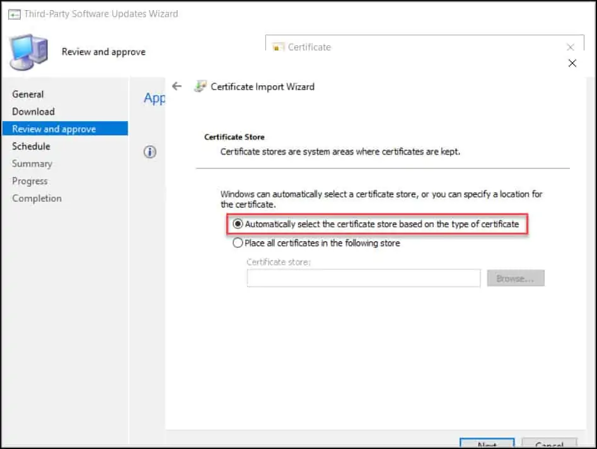
Task: Close the Certificate window behind
Action: coord(571,47)
